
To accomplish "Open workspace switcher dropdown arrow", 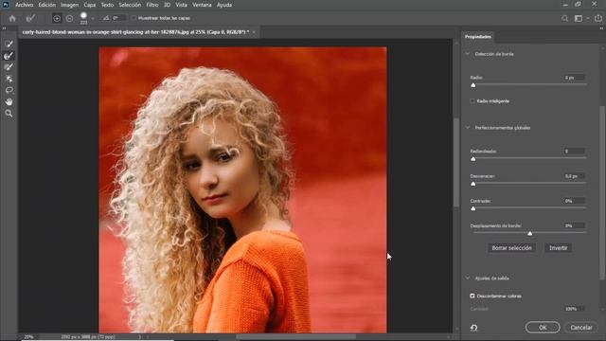I will (588, 18).
